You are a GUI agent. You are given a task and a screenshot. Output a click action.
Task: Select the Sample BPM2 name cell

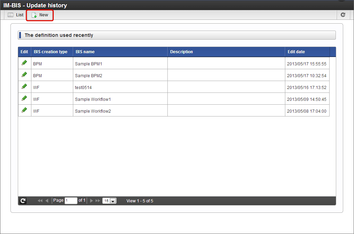120,75
